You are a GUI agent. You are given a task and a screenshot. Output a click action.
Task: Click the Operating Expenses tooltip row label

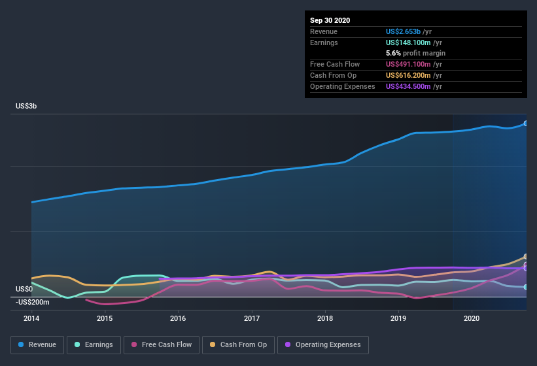[x=343, y=86]
